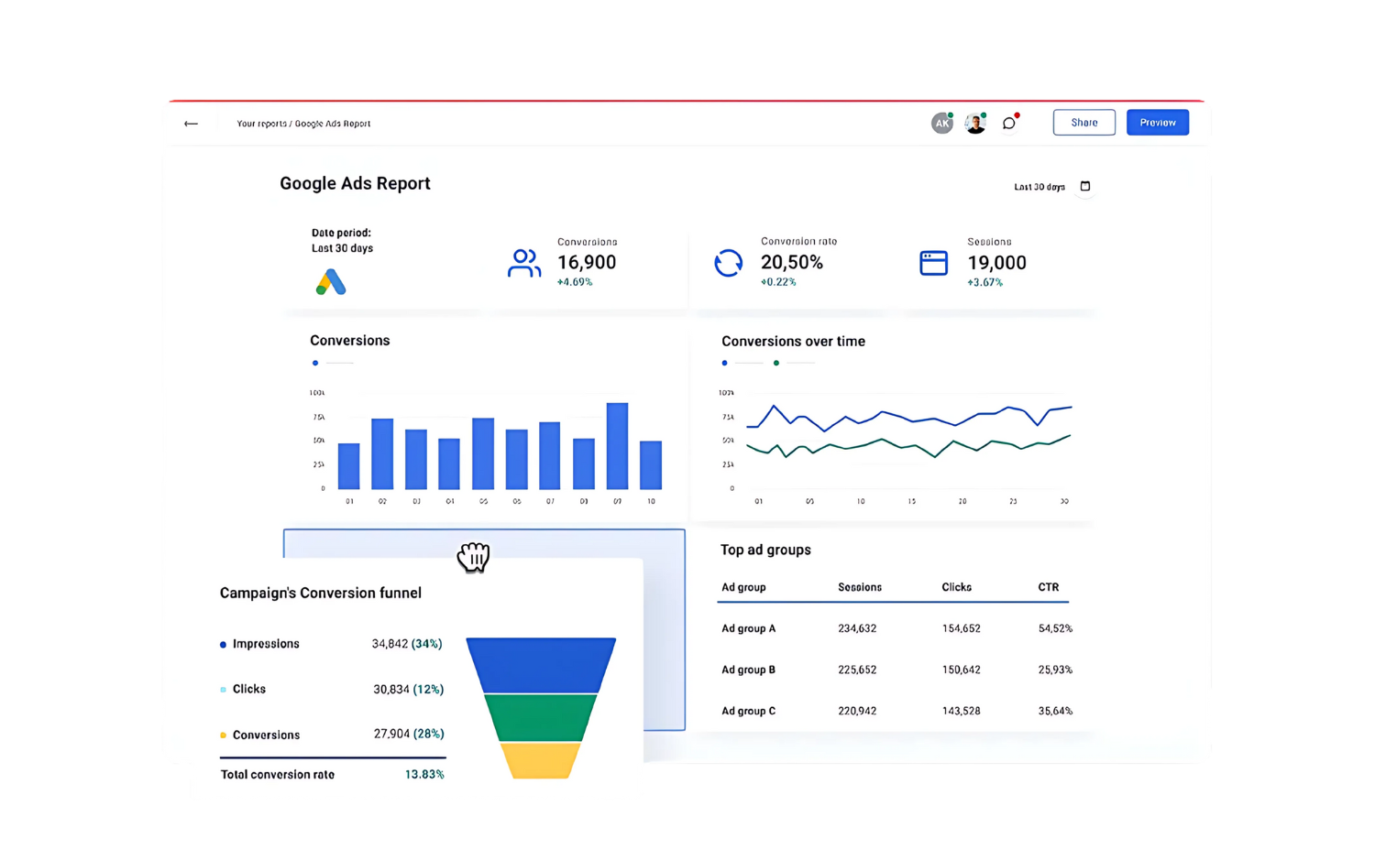Toggle green series legend in Conversions over time
This screenshot has width=1375, height=861.
[x=776, y=364]
